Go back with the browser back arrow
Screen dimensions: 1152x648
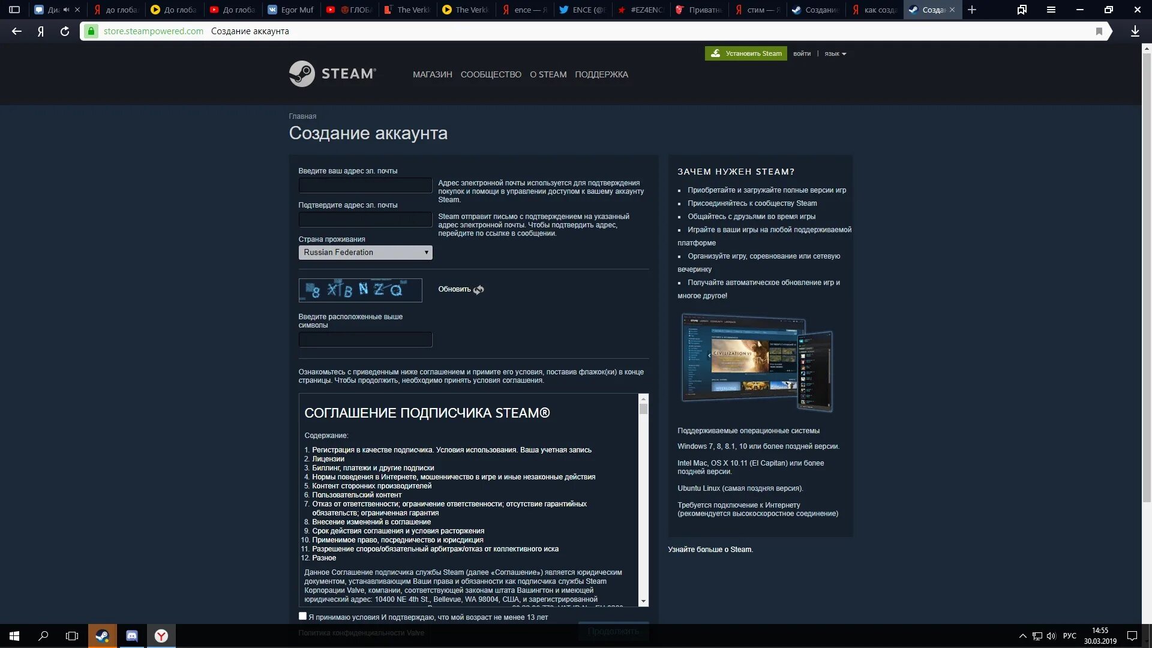(x=17, y=31)
